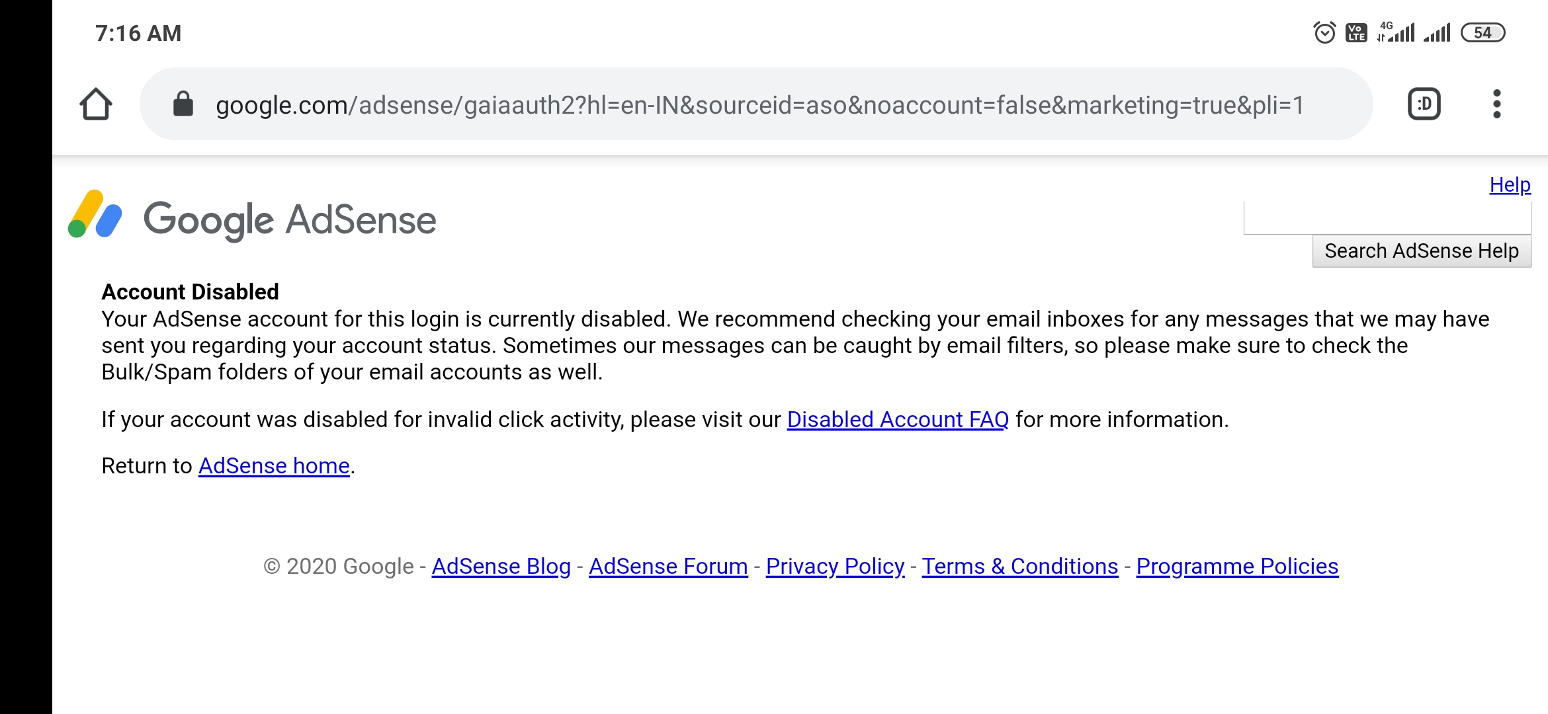
Task: Click the home/house browser icon
Action: (x=96, y=104)
